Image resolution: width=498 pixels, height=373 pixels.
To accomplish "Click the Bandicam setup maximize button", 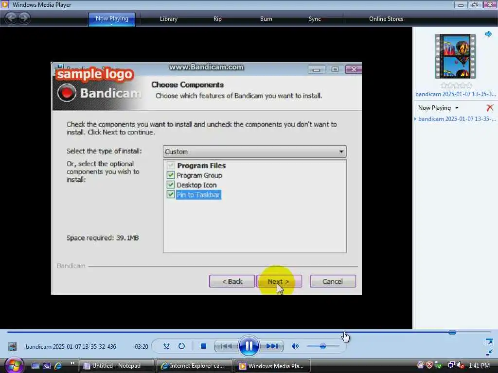I will coord(335,69).
